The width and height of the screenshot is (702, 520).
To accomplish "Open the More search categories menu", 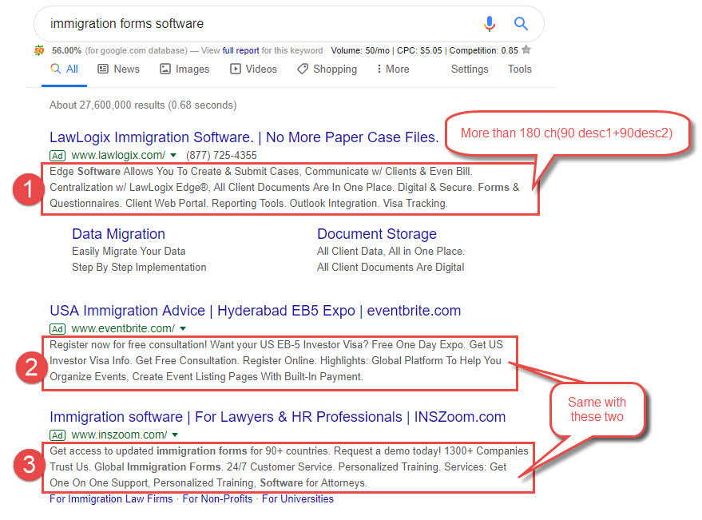I will (x=393, y=69).
